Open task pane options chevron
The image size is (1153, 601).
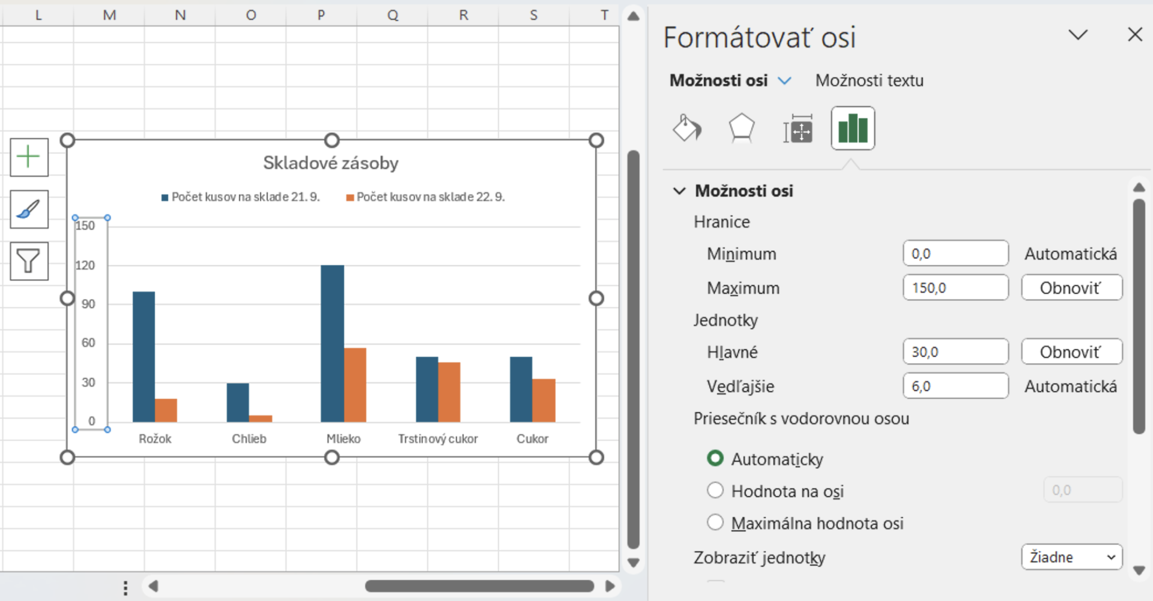pos(1078,34)
